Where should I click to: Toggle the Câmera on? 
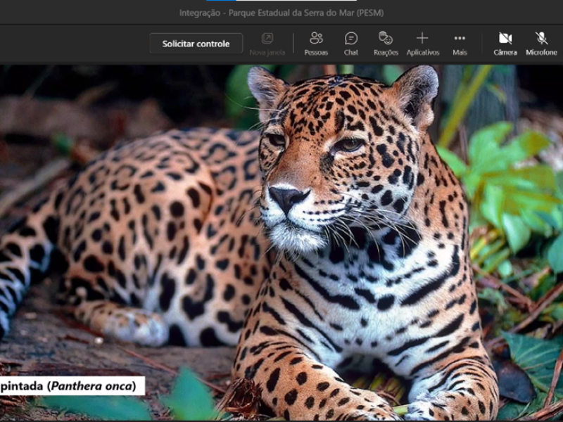505,44
